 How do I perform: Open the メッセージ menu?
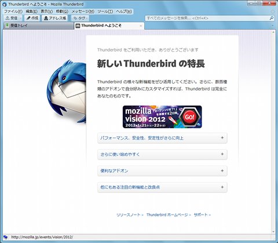point(83,12)
